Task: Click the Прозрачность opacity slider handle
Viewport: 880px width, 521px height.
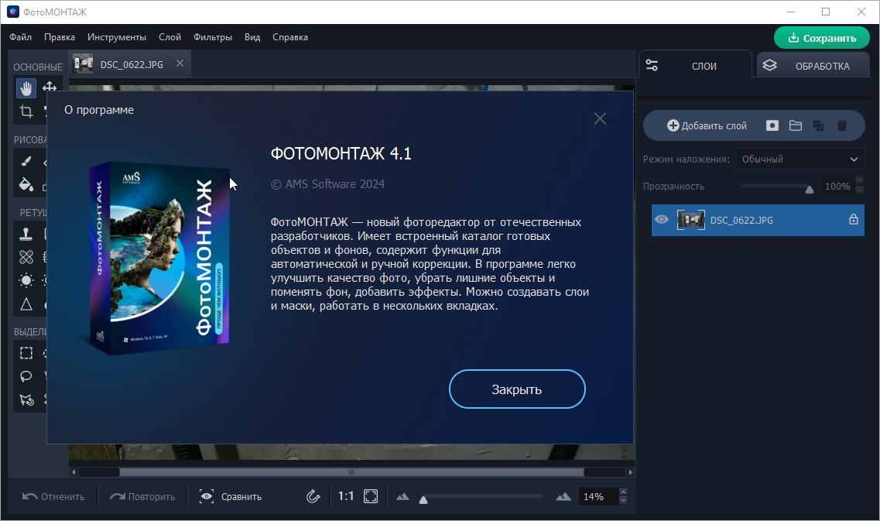Action: pyautogui.click(x=810, y=189)
